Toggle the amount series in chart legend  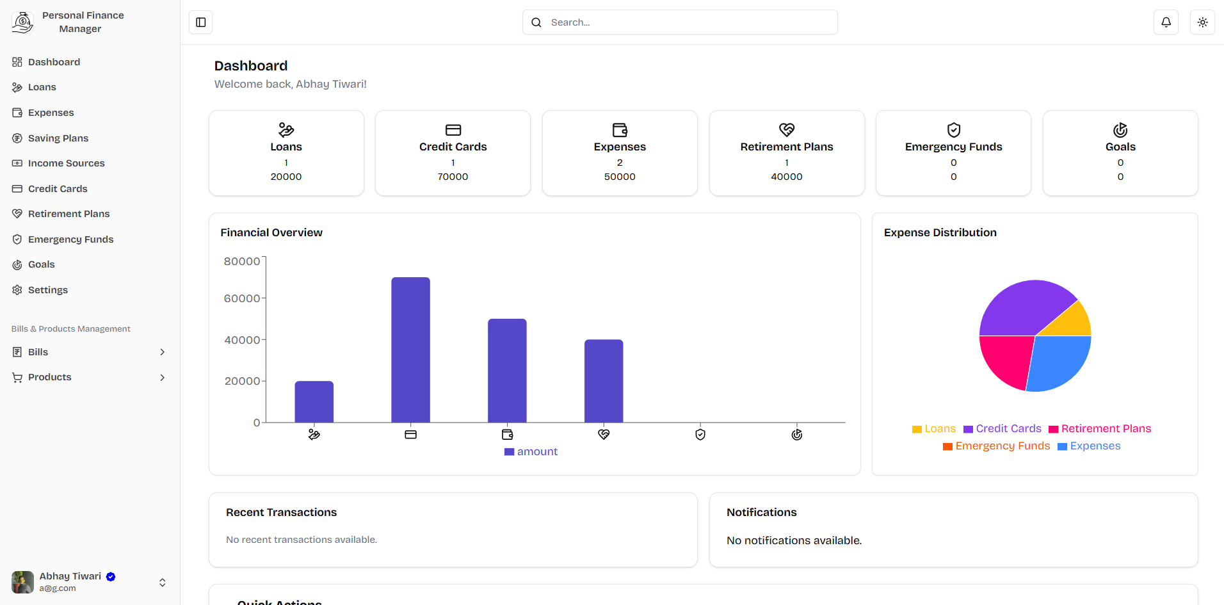tap(531, 452)
